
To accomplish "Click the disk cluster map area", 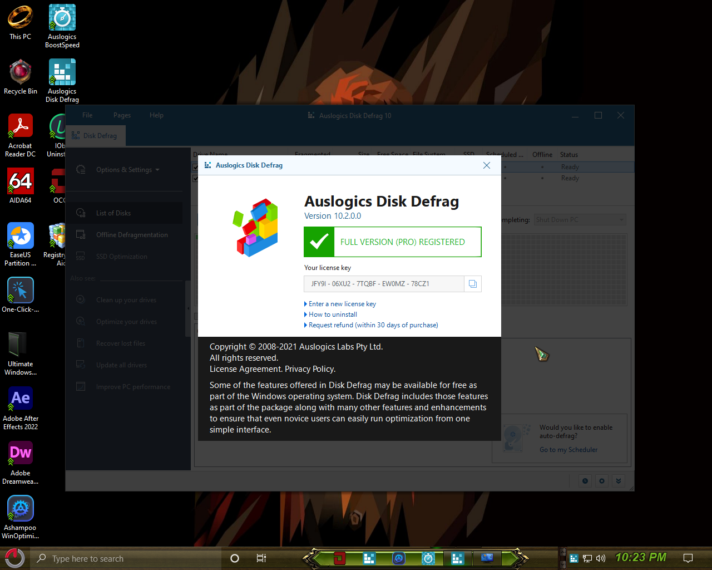I will (564, 269).
